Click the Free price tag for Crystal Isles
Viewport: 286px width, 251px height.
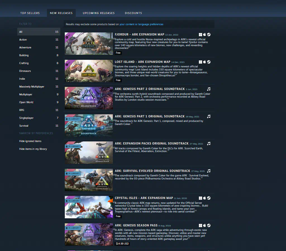coord(118,216)
